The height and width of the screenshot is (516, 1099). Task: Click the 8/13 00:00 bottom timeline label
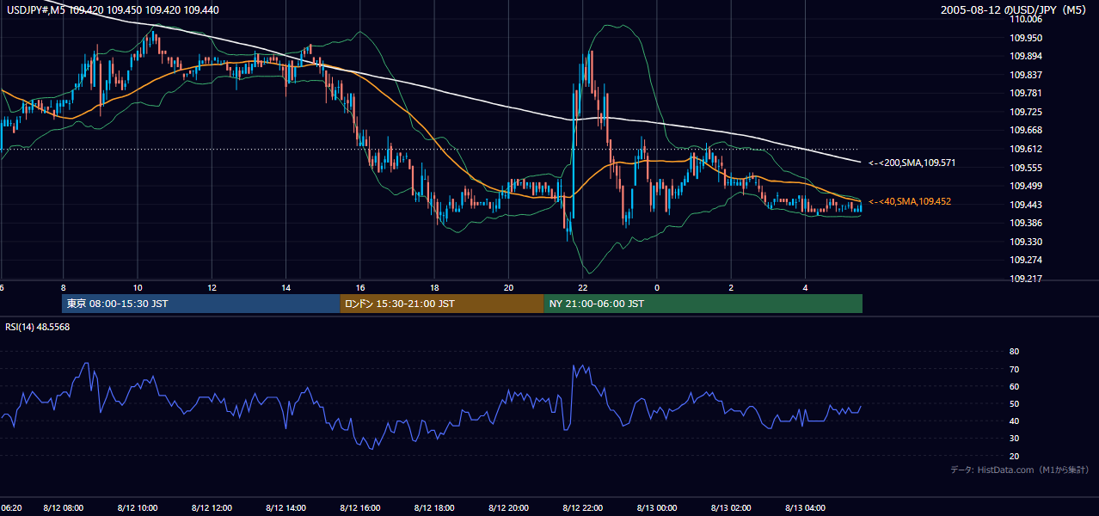pyautogui.click(x=656, y=508)
